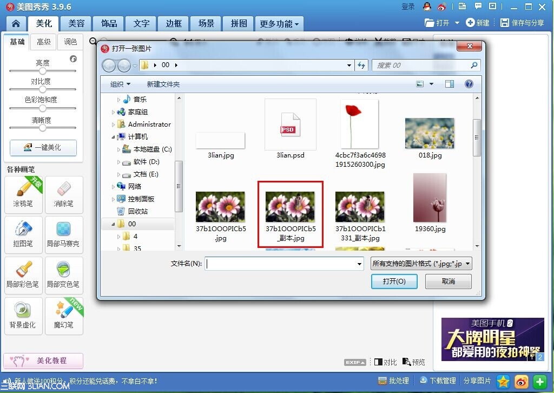Select the 局部彩色笔 local color brush

tap(23, 276)
